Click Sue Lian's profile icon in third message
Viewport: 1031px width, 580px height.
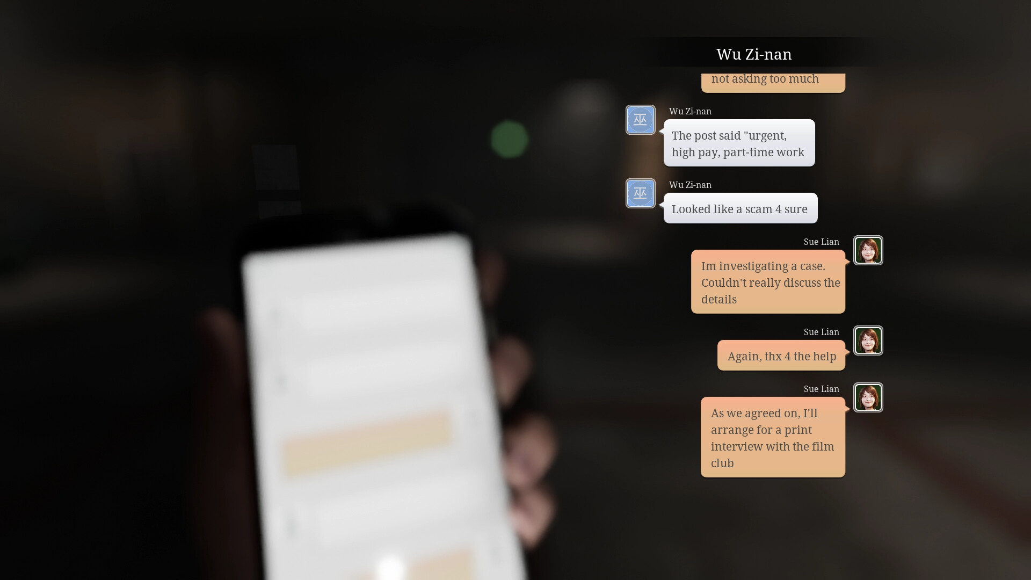pos(867,397)
